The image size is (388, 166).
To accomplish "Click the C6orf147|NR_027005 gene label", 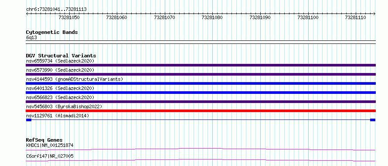I will click(50, 156).
